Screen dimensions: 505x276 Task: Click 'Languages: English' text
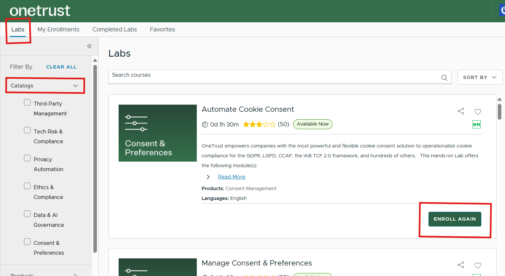click(224, 198)
